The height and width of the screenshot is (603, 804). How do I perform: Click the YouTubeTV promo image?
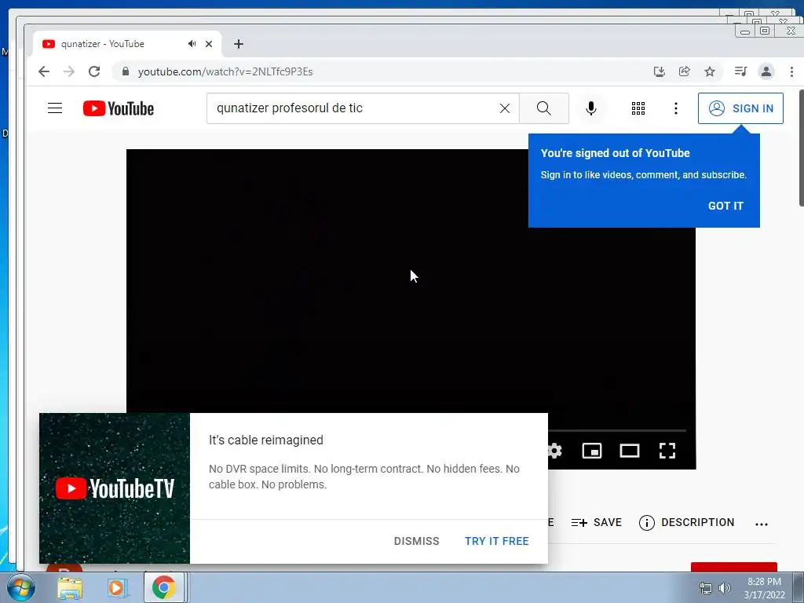click(x=115, y=488)
